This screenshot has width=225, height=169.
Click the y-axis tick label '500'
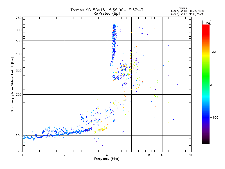tap(19, 41)
